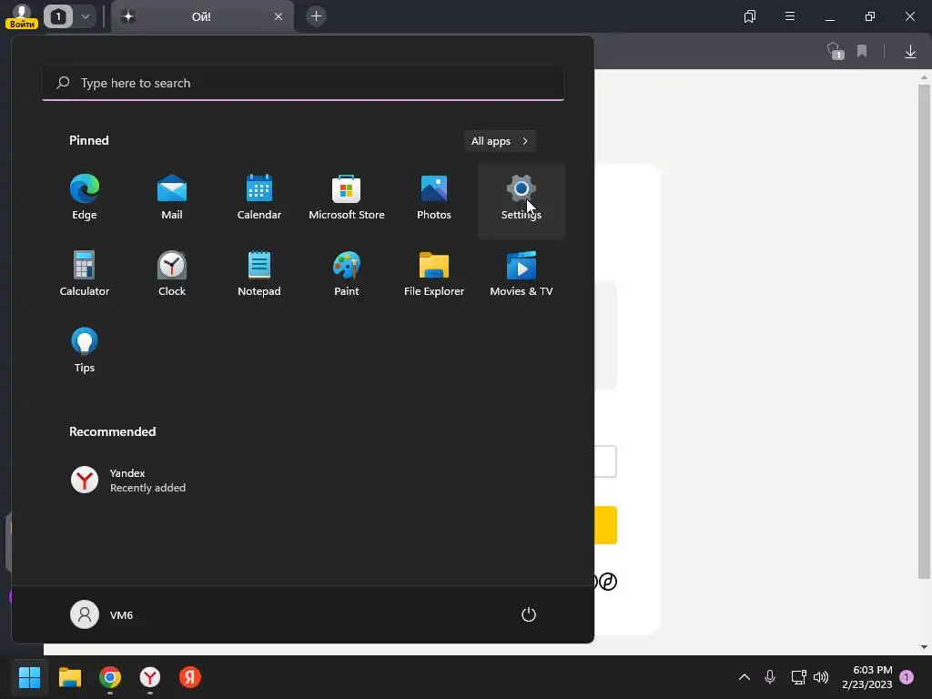Click the scrollbar down arrow in browser

924,647
